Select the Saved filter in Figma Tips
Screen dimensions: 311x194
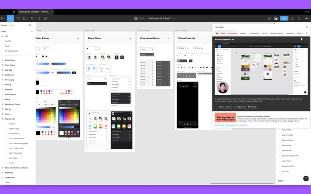point(223,33)
